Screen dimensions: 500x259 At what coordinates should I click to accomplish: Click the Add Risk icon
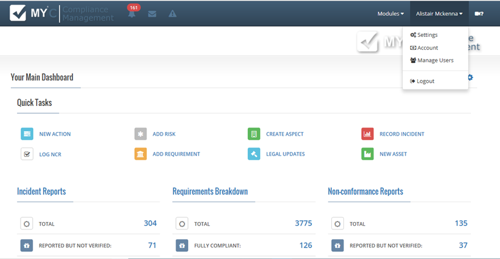[140, 134]
